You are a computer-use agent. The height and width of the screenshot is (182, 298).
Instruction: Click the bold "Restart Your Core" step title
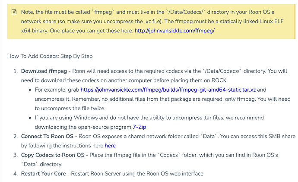point(44,174)
